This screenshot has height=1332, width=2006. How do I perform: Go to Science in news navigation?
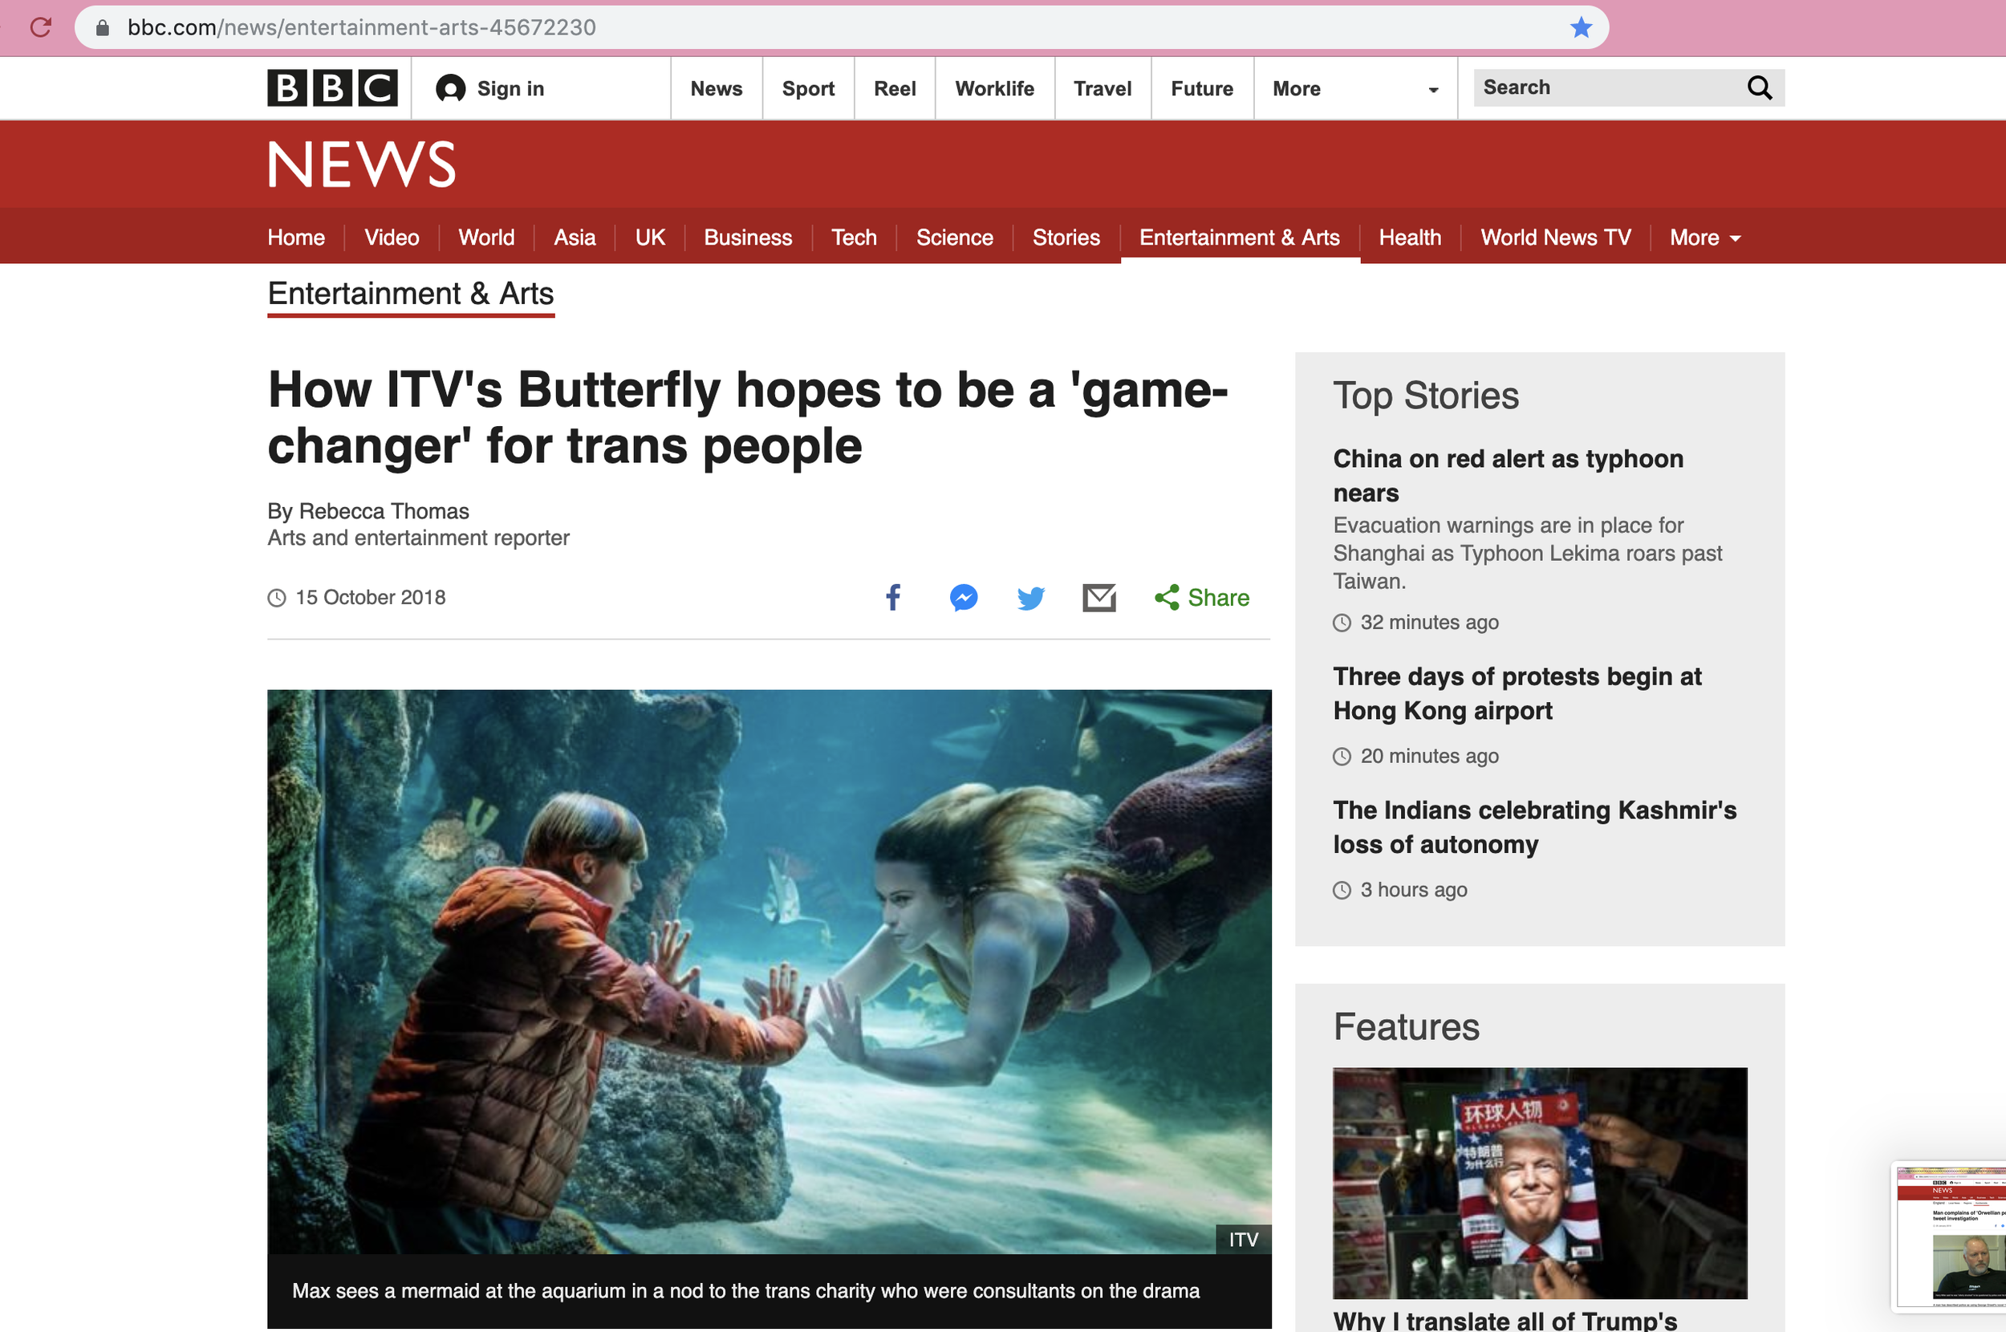click(x=955, y=238)
